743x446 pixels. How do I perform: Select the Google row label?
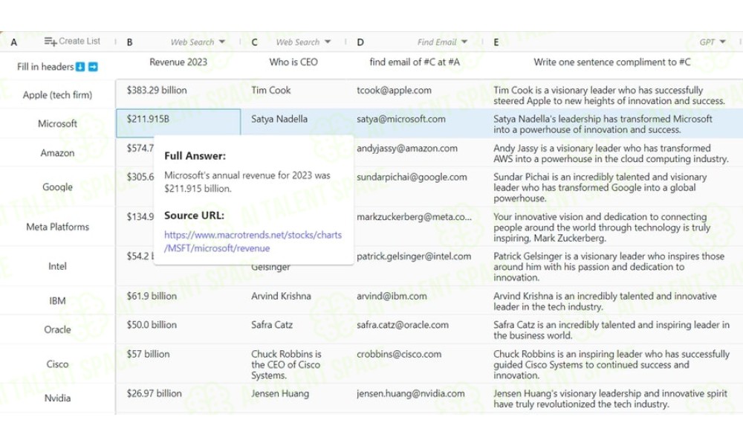pyautogui.click(x=57, y=187)
